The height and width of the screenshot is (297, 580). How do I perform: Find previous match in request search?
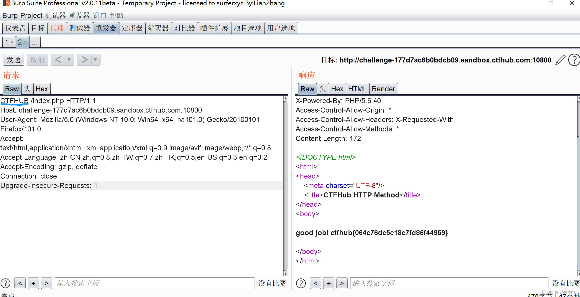pos(20,283)
